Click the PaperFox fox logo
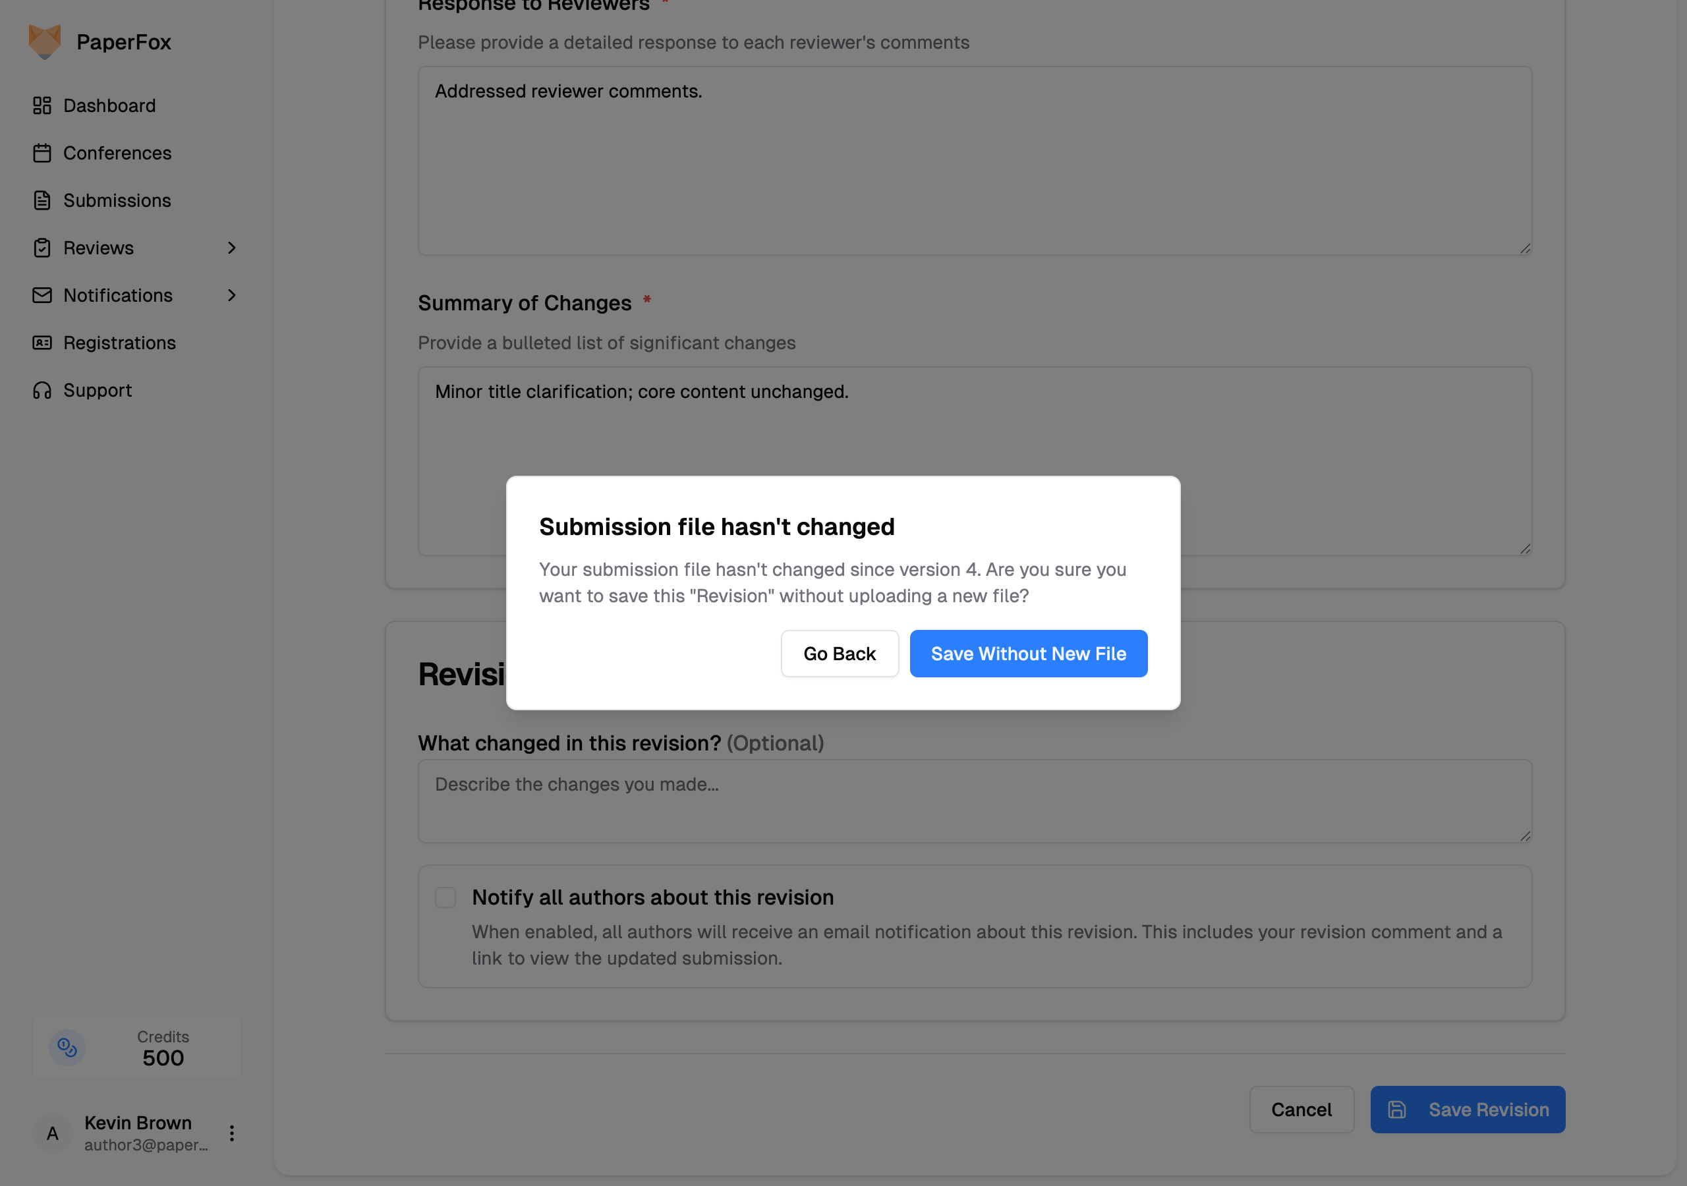1687x1186 pixels. point(44,41)
